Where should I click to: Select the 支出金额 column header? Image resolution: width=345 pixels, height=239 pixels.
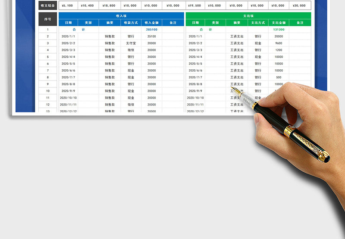pyautogui.click(x=279, y=22)
